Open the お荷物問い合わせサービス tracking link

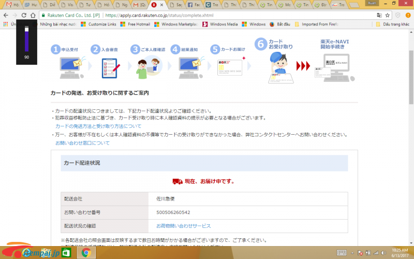pyautogui.click(x=184, y=226)
